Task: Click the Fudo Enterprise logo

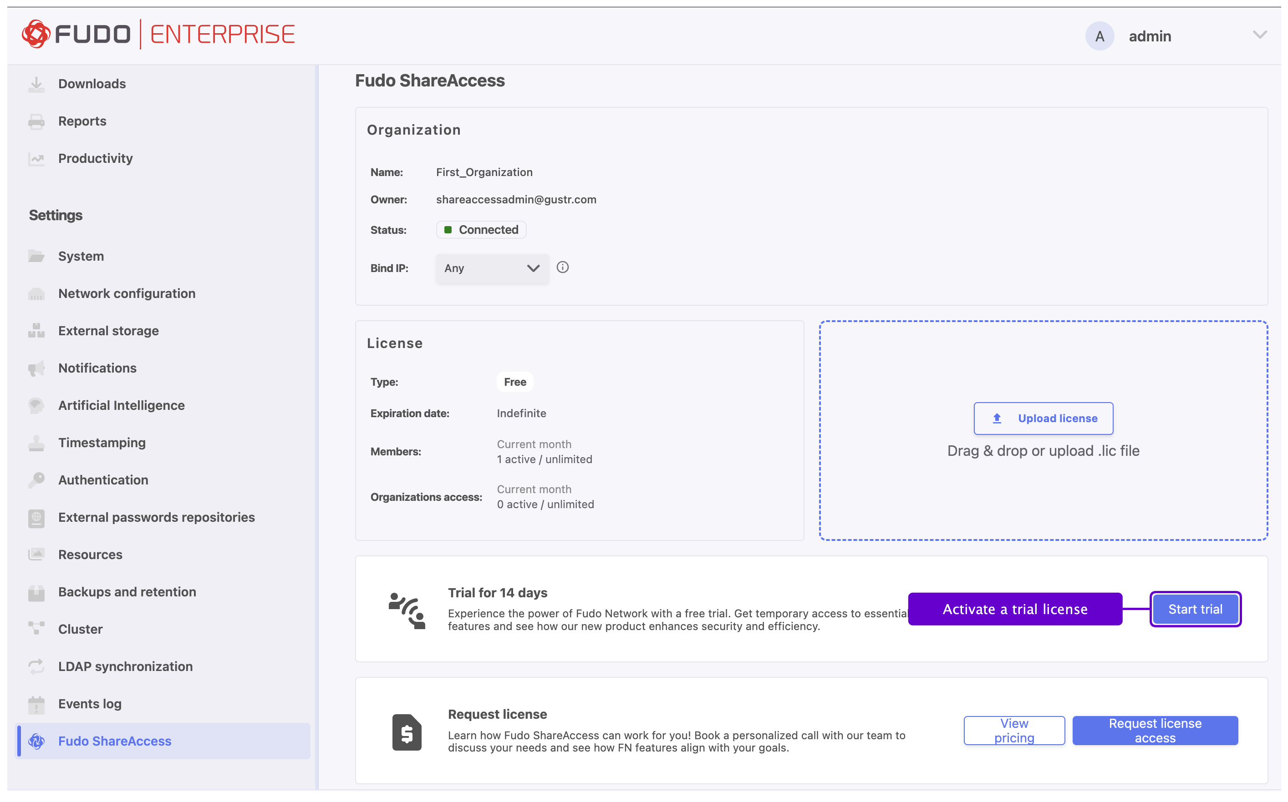Action: point(158,35)
